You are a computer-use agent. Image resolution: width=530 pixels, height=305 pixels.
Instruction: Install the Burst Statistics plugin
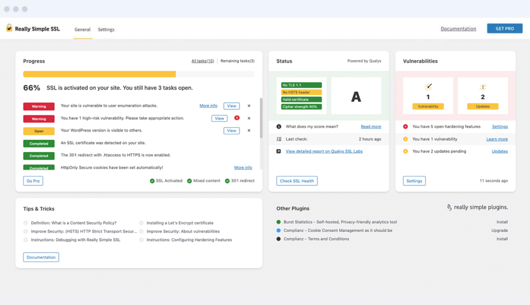pyautogui.click(x=502, y=222)
